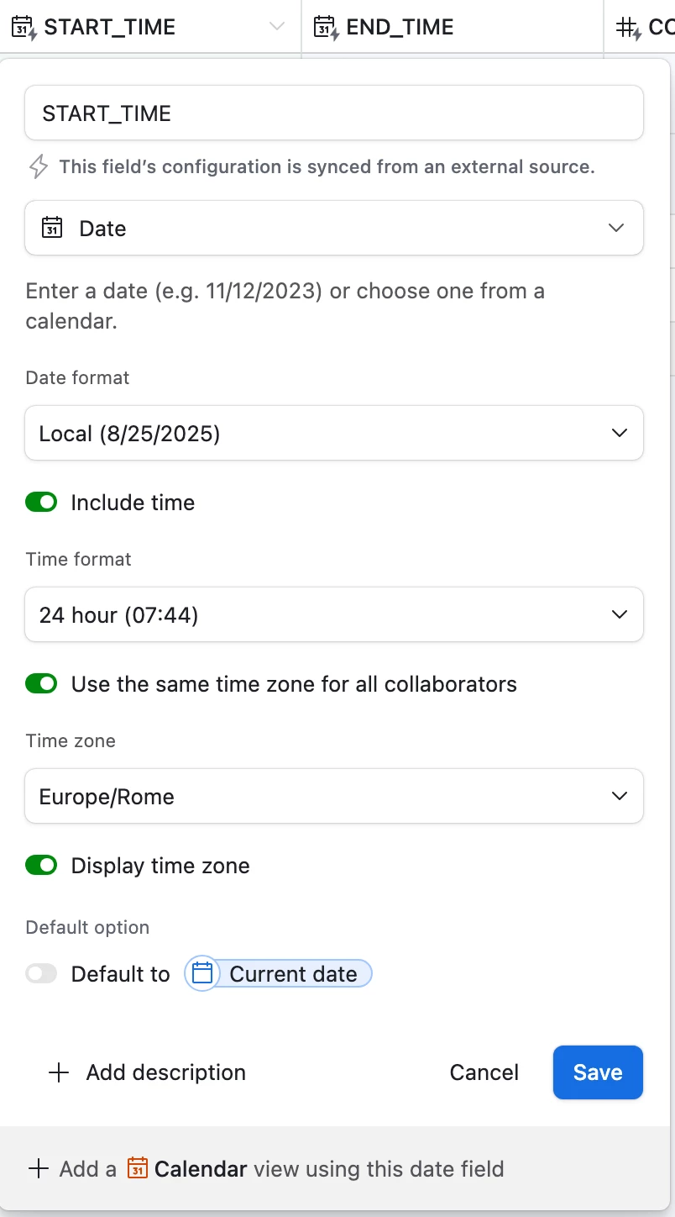Open the Date format Local dropdown
Screen dimensions: 675x1217
334,433
